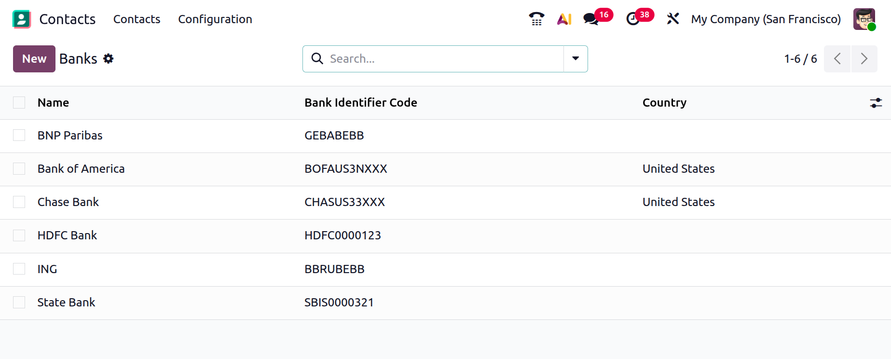The image size is (891, 359).
Task: Click the New button
Action: point(34,59)
